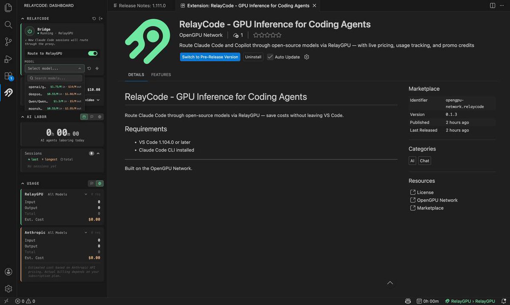The image size is (510, 305).
Task: Refresh the model list icon
Action: [89, 68]
